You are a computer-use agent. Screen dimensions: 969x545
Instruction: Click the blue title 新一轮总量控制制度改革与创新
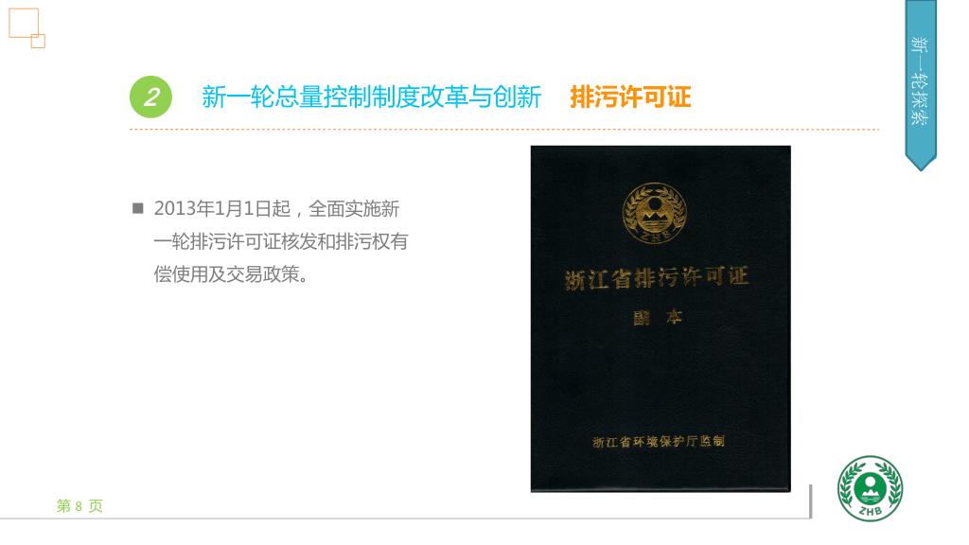[x=371, y=97]
